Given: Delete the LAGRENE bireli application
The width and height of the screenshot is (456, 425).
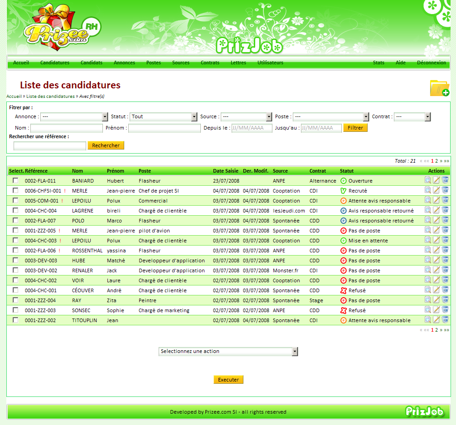Looking at the screenshot, I should click(x=445, y=210).
